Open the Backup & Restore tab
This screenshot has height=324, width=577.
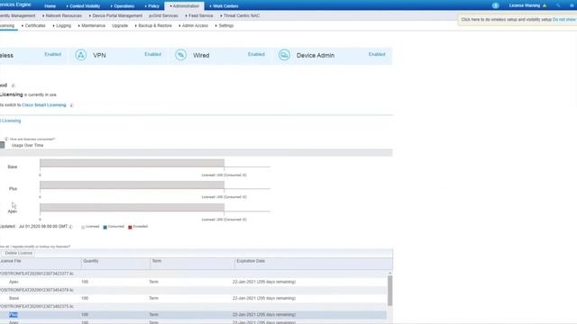(153, 26)
